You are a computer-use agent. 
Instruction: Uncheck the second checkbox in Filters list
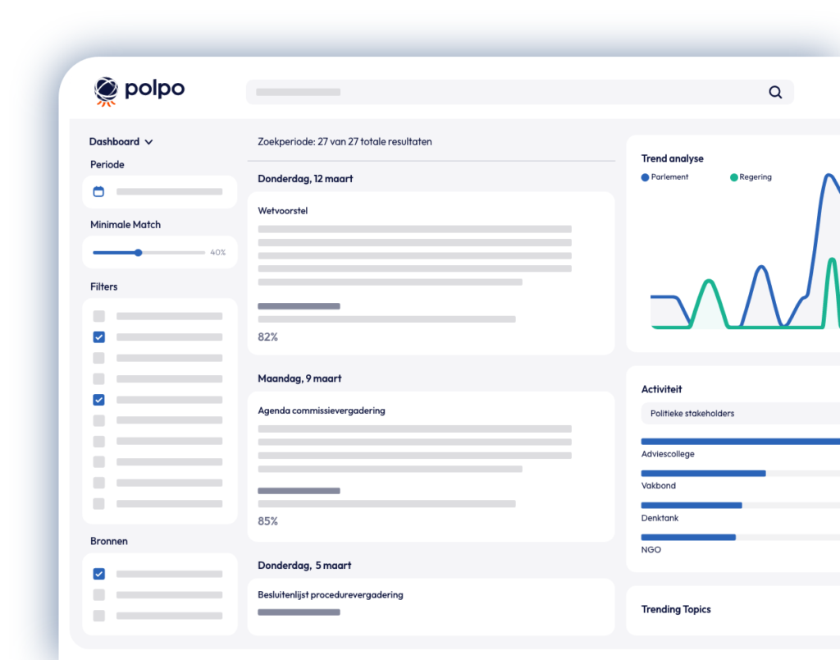(98, 337)
